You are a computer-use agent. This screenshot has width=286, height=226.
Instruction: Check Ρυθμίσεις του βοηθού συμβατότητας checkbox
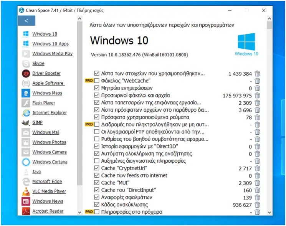[97, 139]
